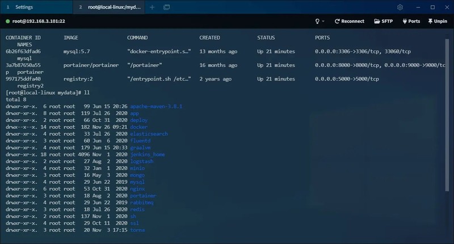Open the Ports forwarding panel

pos(411,21)
